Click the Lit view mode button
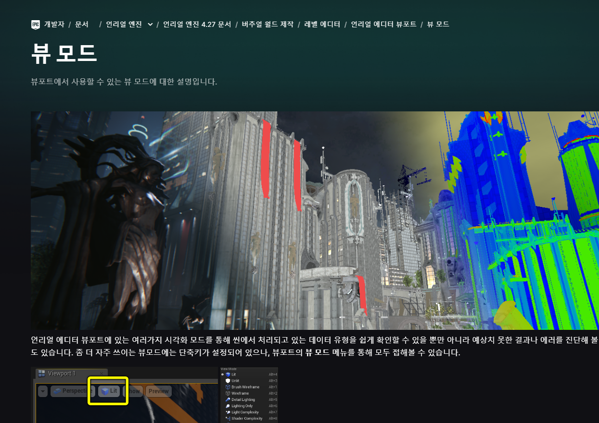The width and height of the screenshot is (599, 423). [x=109, y=391]
